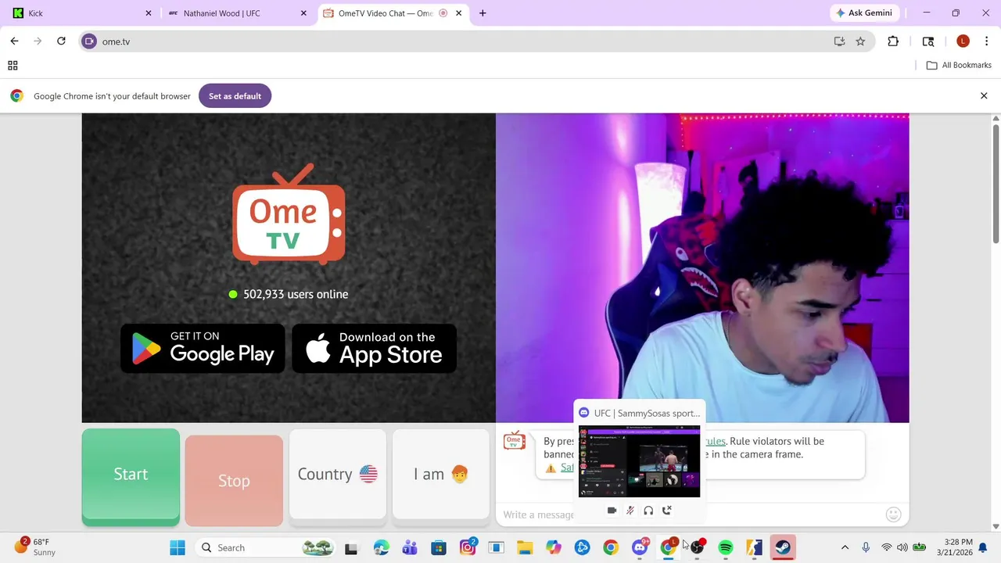Close the Kick tab
The width and height of the screenshot is (1001, 563).
coord(149,13)
